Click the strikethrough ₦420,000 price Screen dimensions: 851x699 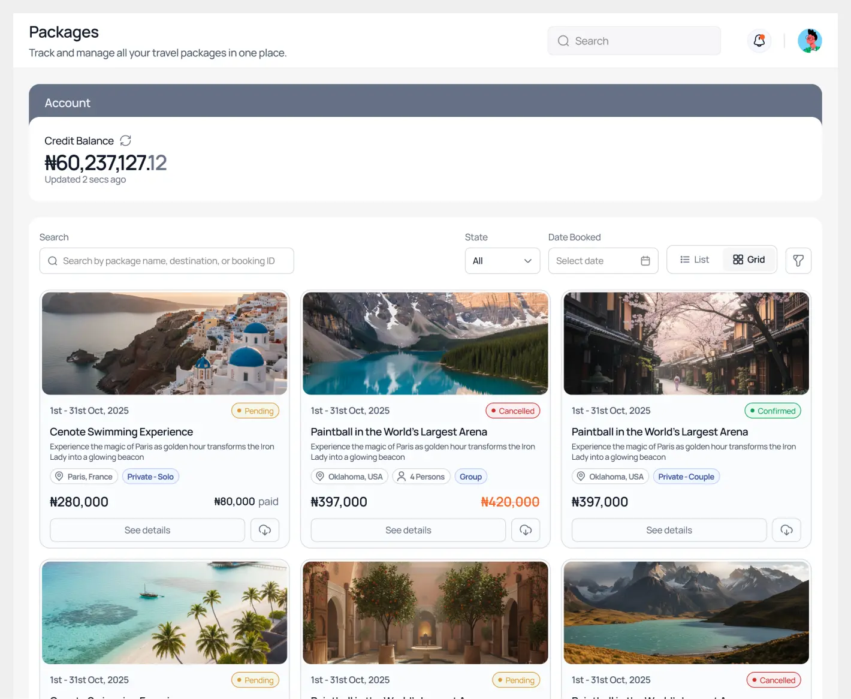pyautogui.click(x=510, y=502)
